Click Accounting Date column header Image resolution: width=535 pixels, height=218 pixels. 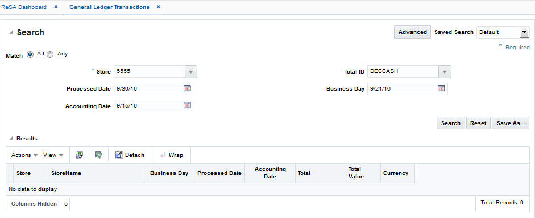(x=270, y=173)
